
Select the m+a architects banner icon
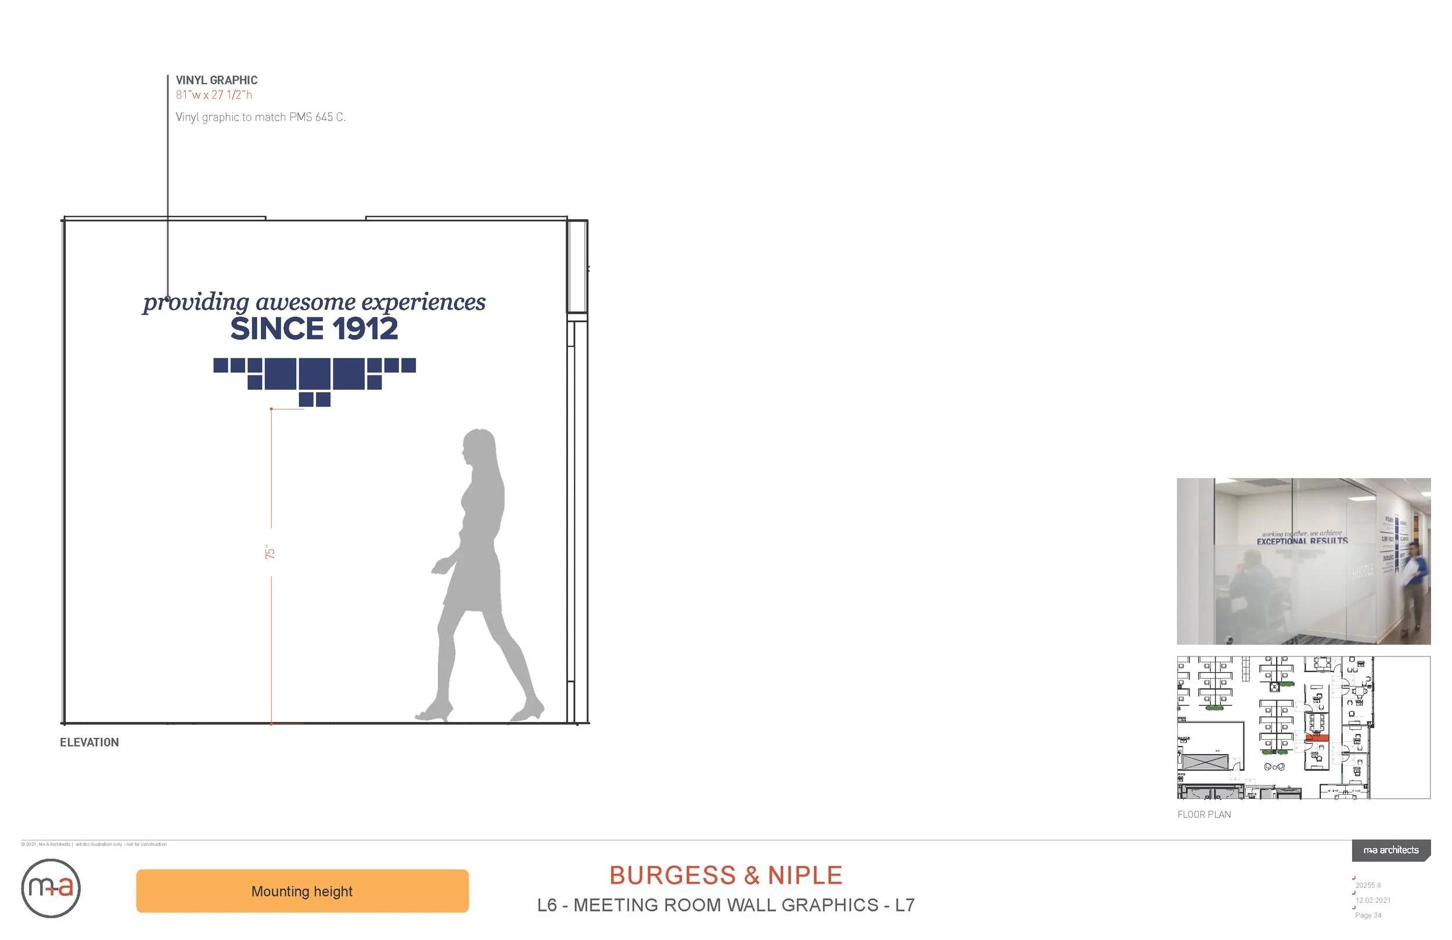pos(1392,851)
